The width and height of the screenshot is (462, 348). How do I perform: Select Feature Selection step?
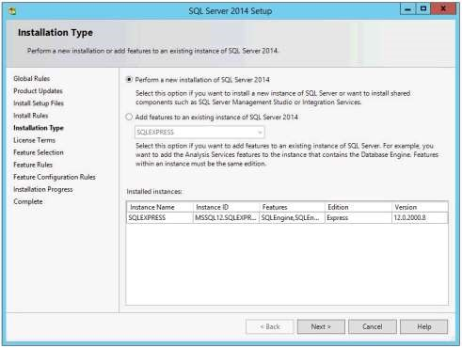pos(39,152)
